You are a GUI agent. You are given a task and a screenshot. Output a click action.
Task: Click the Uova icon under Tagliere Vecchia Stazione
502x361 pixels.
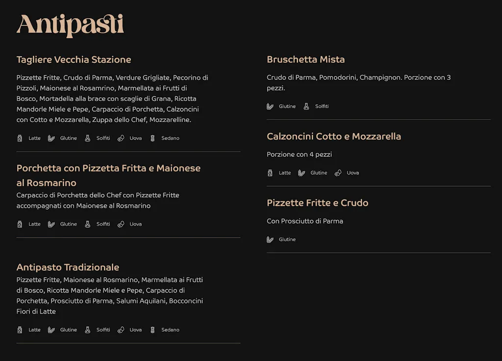tap(121, 138)
